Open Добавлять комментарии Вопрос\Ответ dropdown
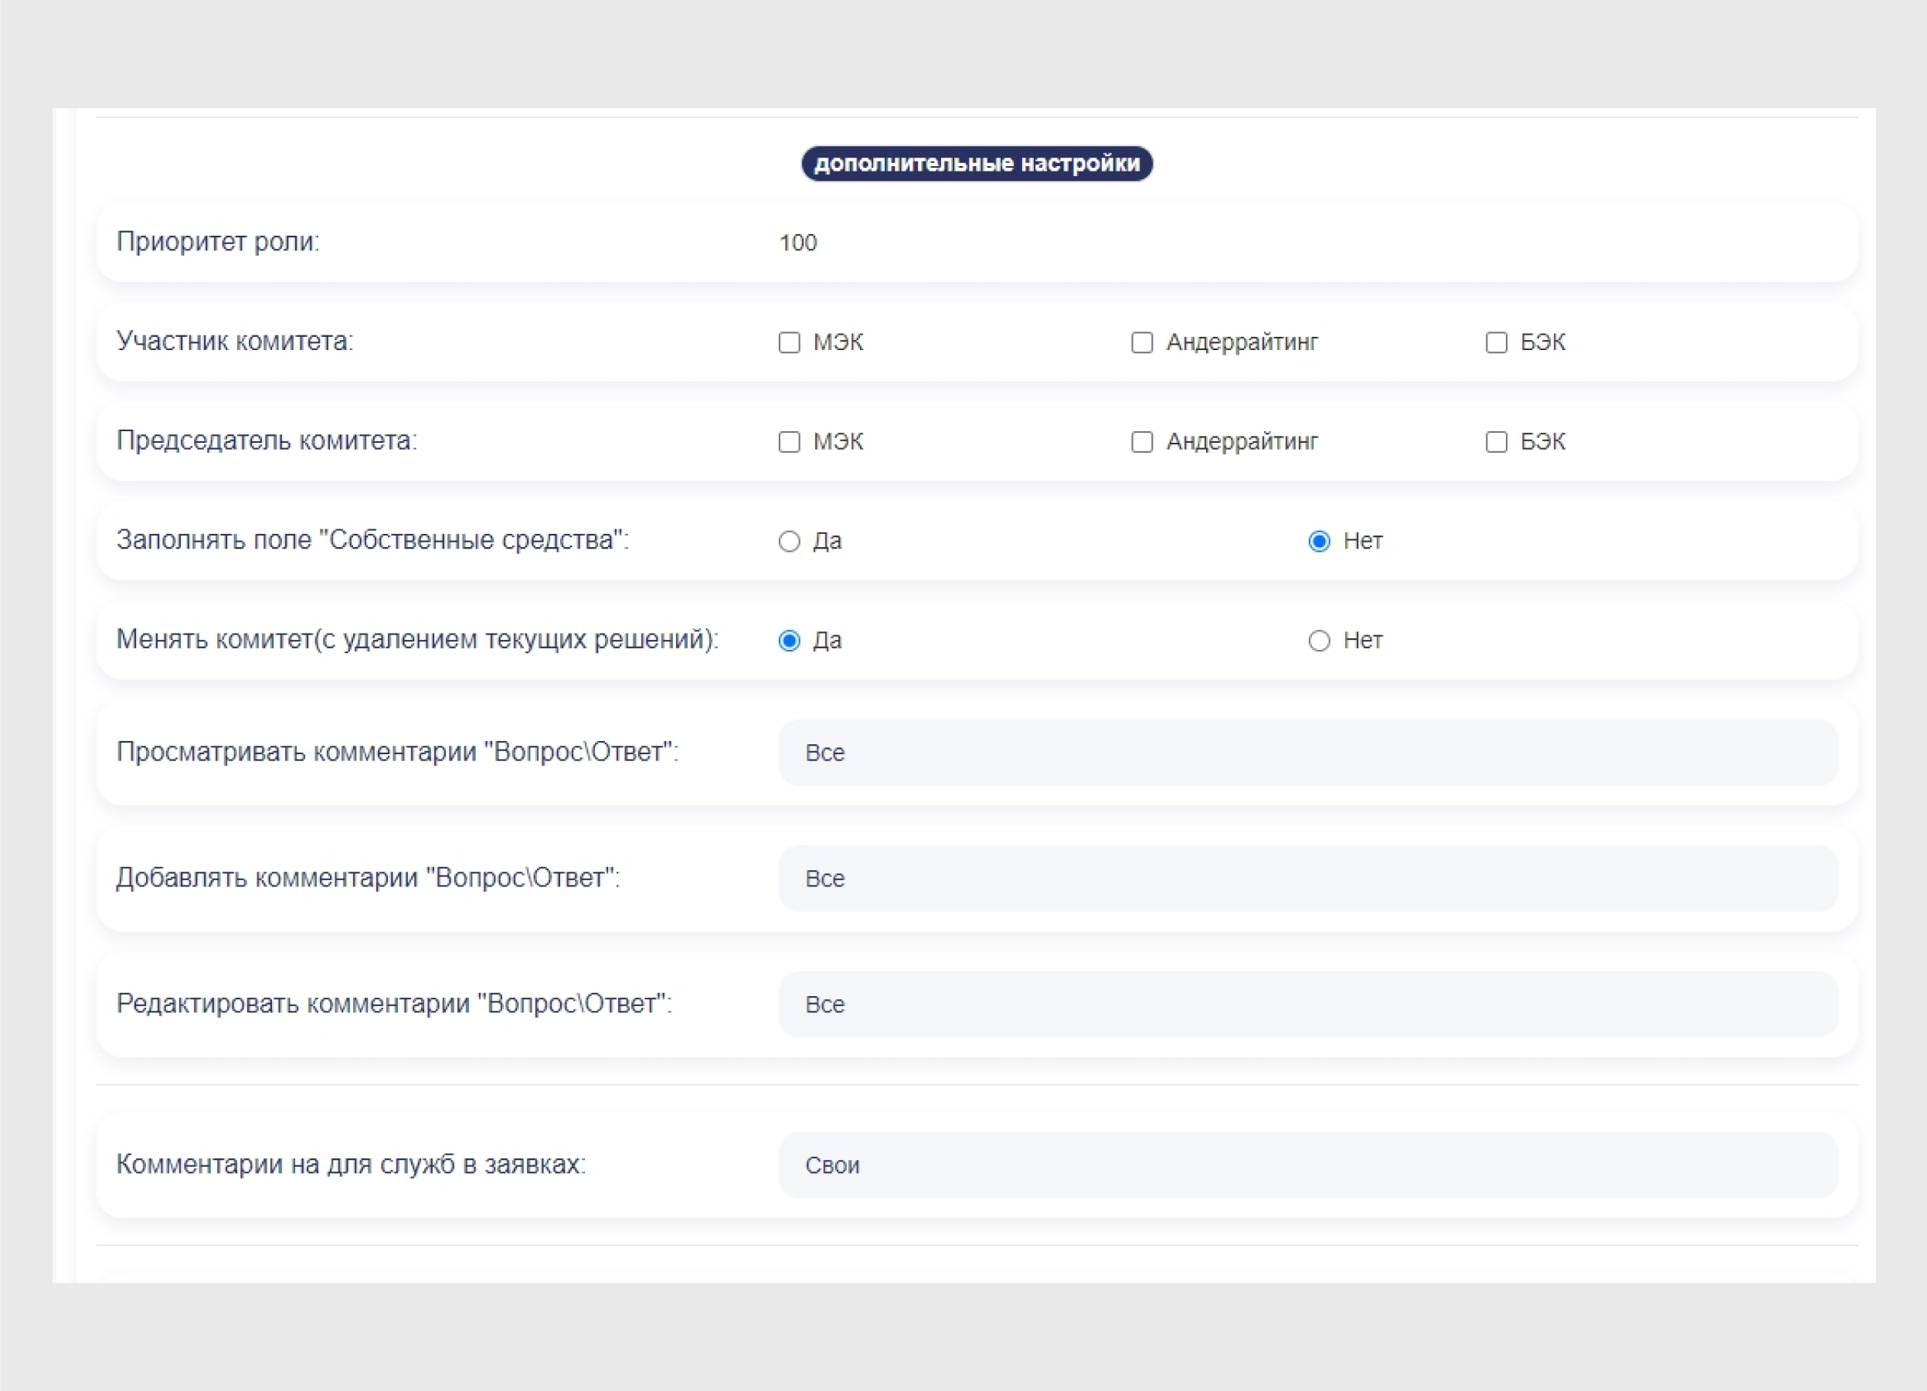 1308,879
